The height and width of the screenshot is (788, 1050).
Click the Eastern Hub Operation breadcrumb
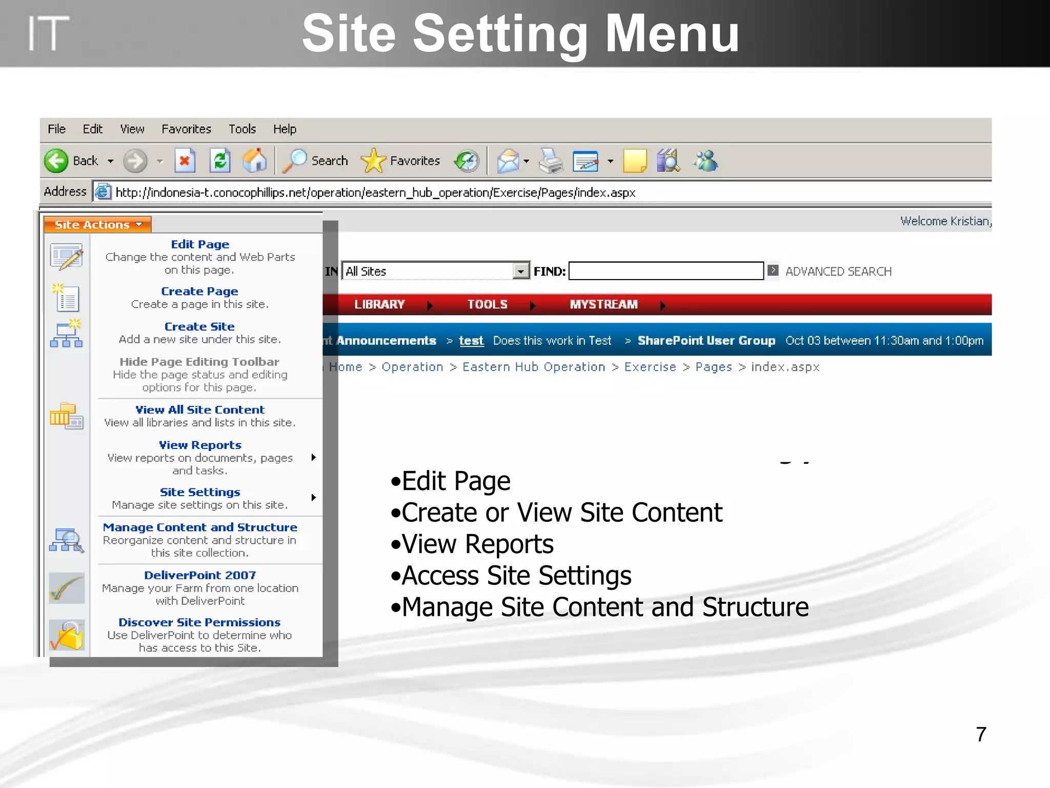[x=534, y=367]
